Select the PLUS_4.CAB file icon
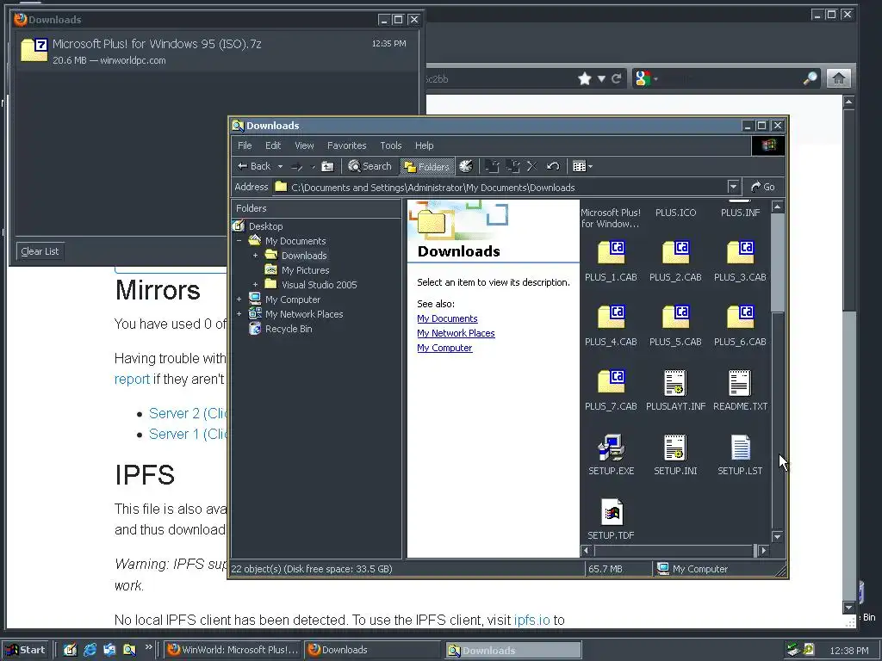 click(611, 318)
